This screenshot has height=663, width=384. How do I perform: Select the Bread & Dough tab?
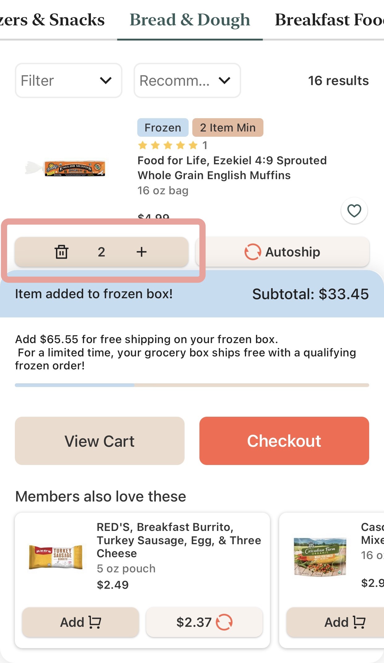[190, 20]
